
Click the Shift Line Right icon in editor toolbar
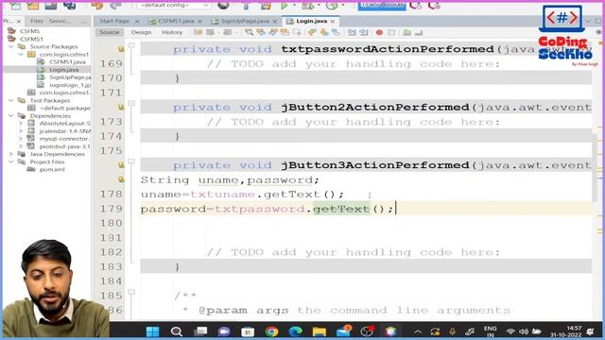(x=364, y=33)
